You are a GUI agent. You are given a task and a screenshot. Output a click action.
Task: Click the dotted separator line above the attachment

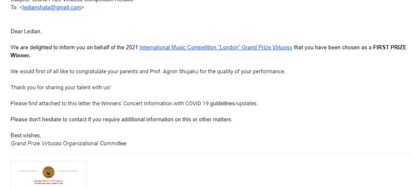tap(211, 154)
